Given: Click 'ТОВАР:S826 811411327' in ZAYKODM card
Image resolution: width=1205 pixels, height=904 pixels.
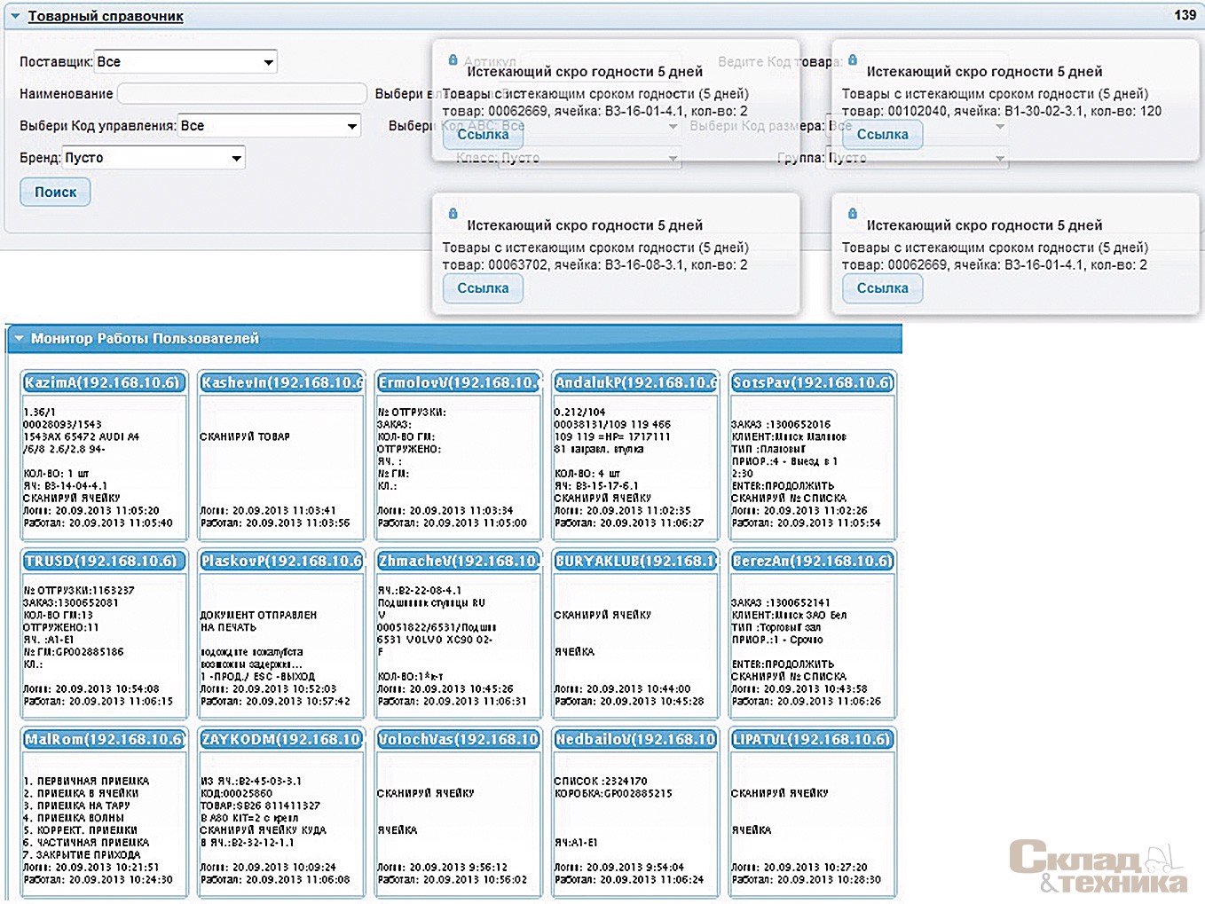Looking at the screenshot, I should point(260,806).
